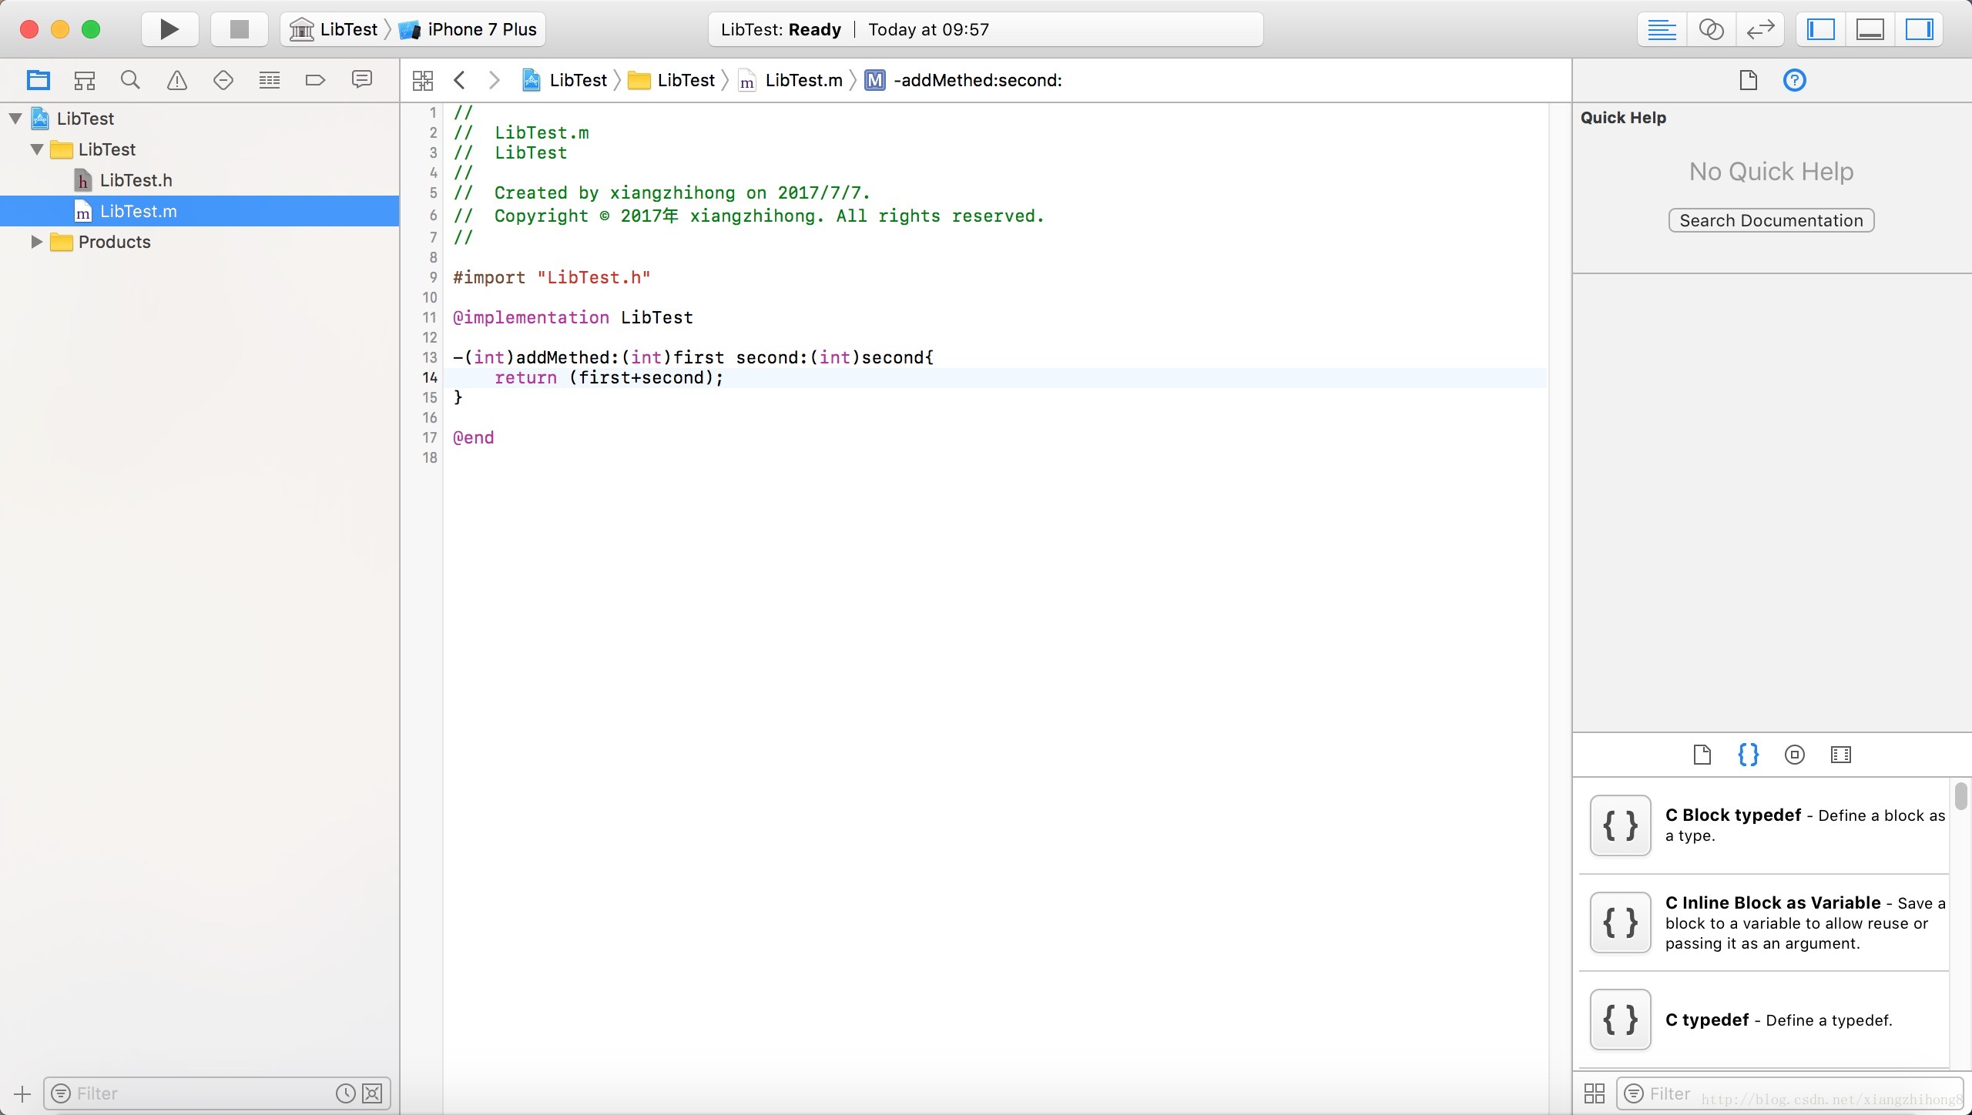
Task: Click the @end keyword
Action: tap(473, 437)
